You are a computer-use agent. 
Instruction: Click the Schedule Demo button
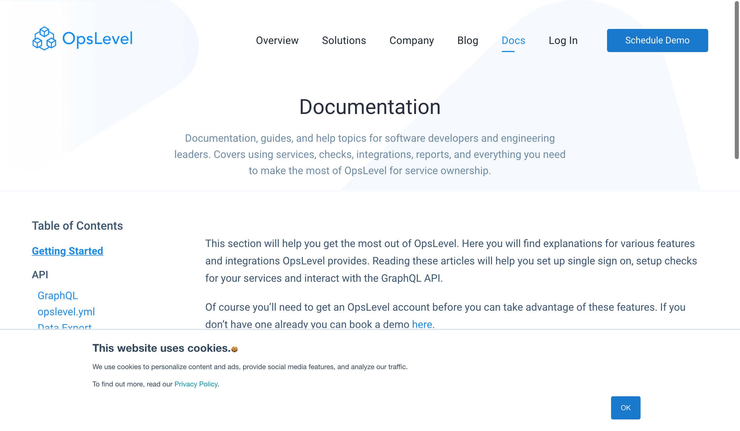[657, 40]
